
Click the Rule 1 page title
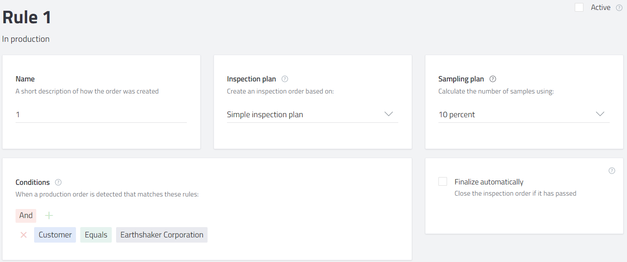click(x=27, y=18)
